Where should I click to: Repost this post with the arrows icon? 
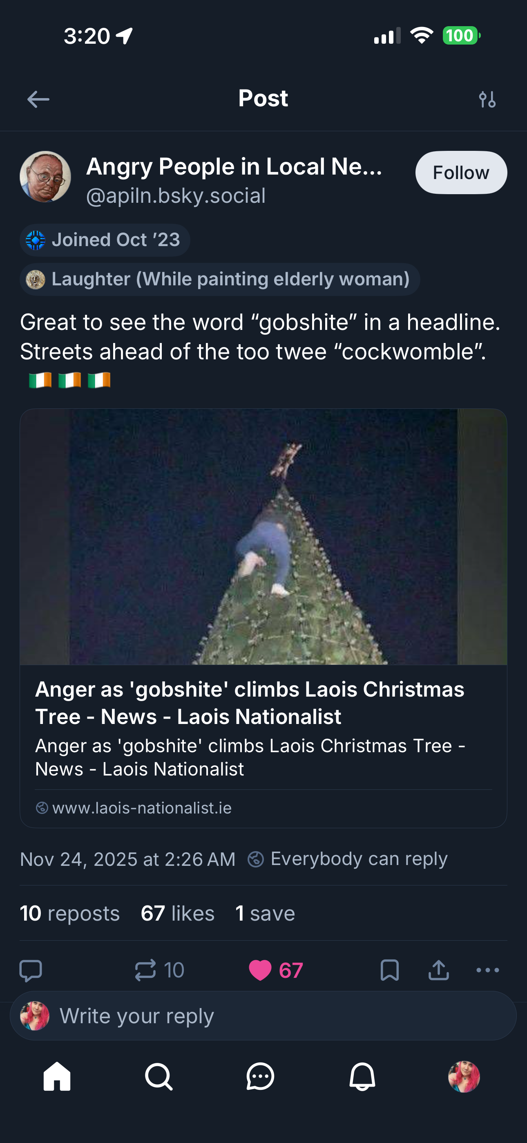pos(145,970)
